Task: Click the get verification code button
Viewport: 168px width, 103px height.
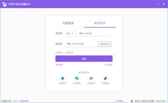Action: 105,44
